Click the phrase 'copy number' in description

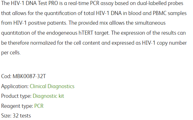pyautogui.click(x=172, y=43)
